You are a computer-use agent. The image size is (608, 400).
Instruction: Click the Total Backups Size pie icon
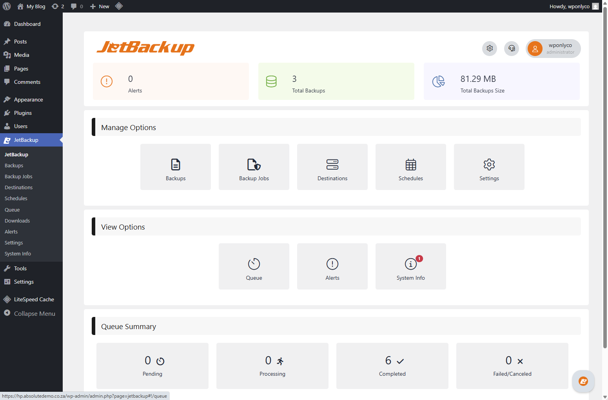[x=438, y=81]
